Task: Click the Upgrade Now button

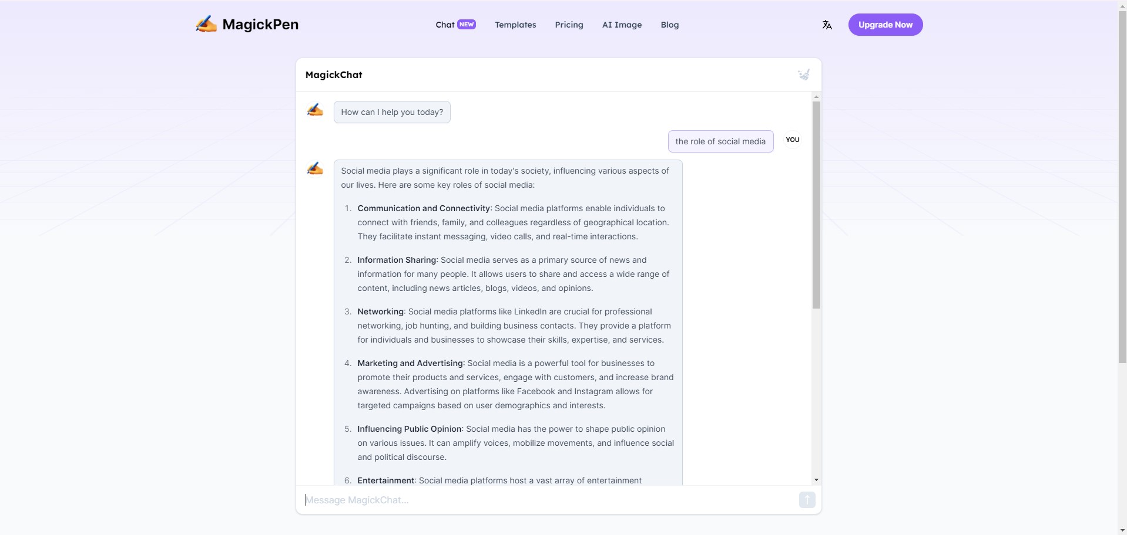Action: 885,25
